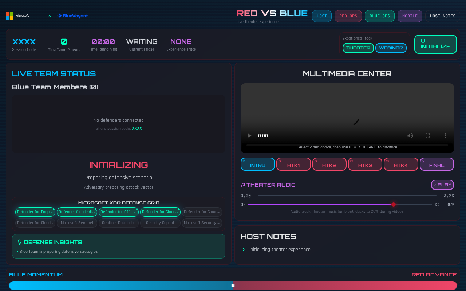This screenshot has height=291, width=466.
Task: Click the 00:00 Time Remaining value
Action: (x=103, y=42)
